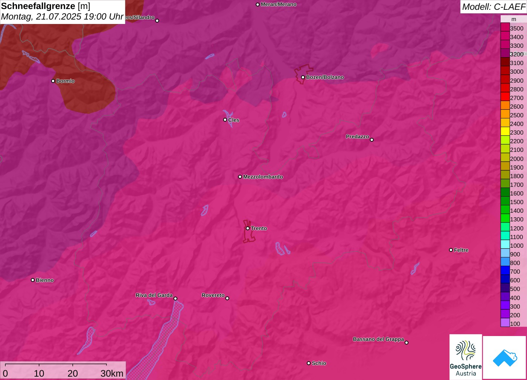Click the Rovereto label text

point(213,295)
